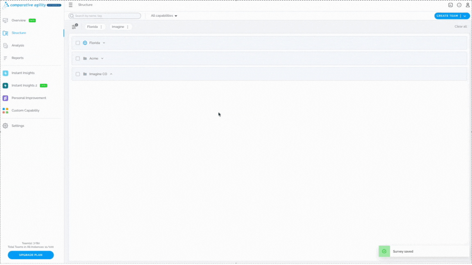Image resolution: width=472 pixels, height=265 pixels.
Task: Open the info help icon
Action: 459,5
